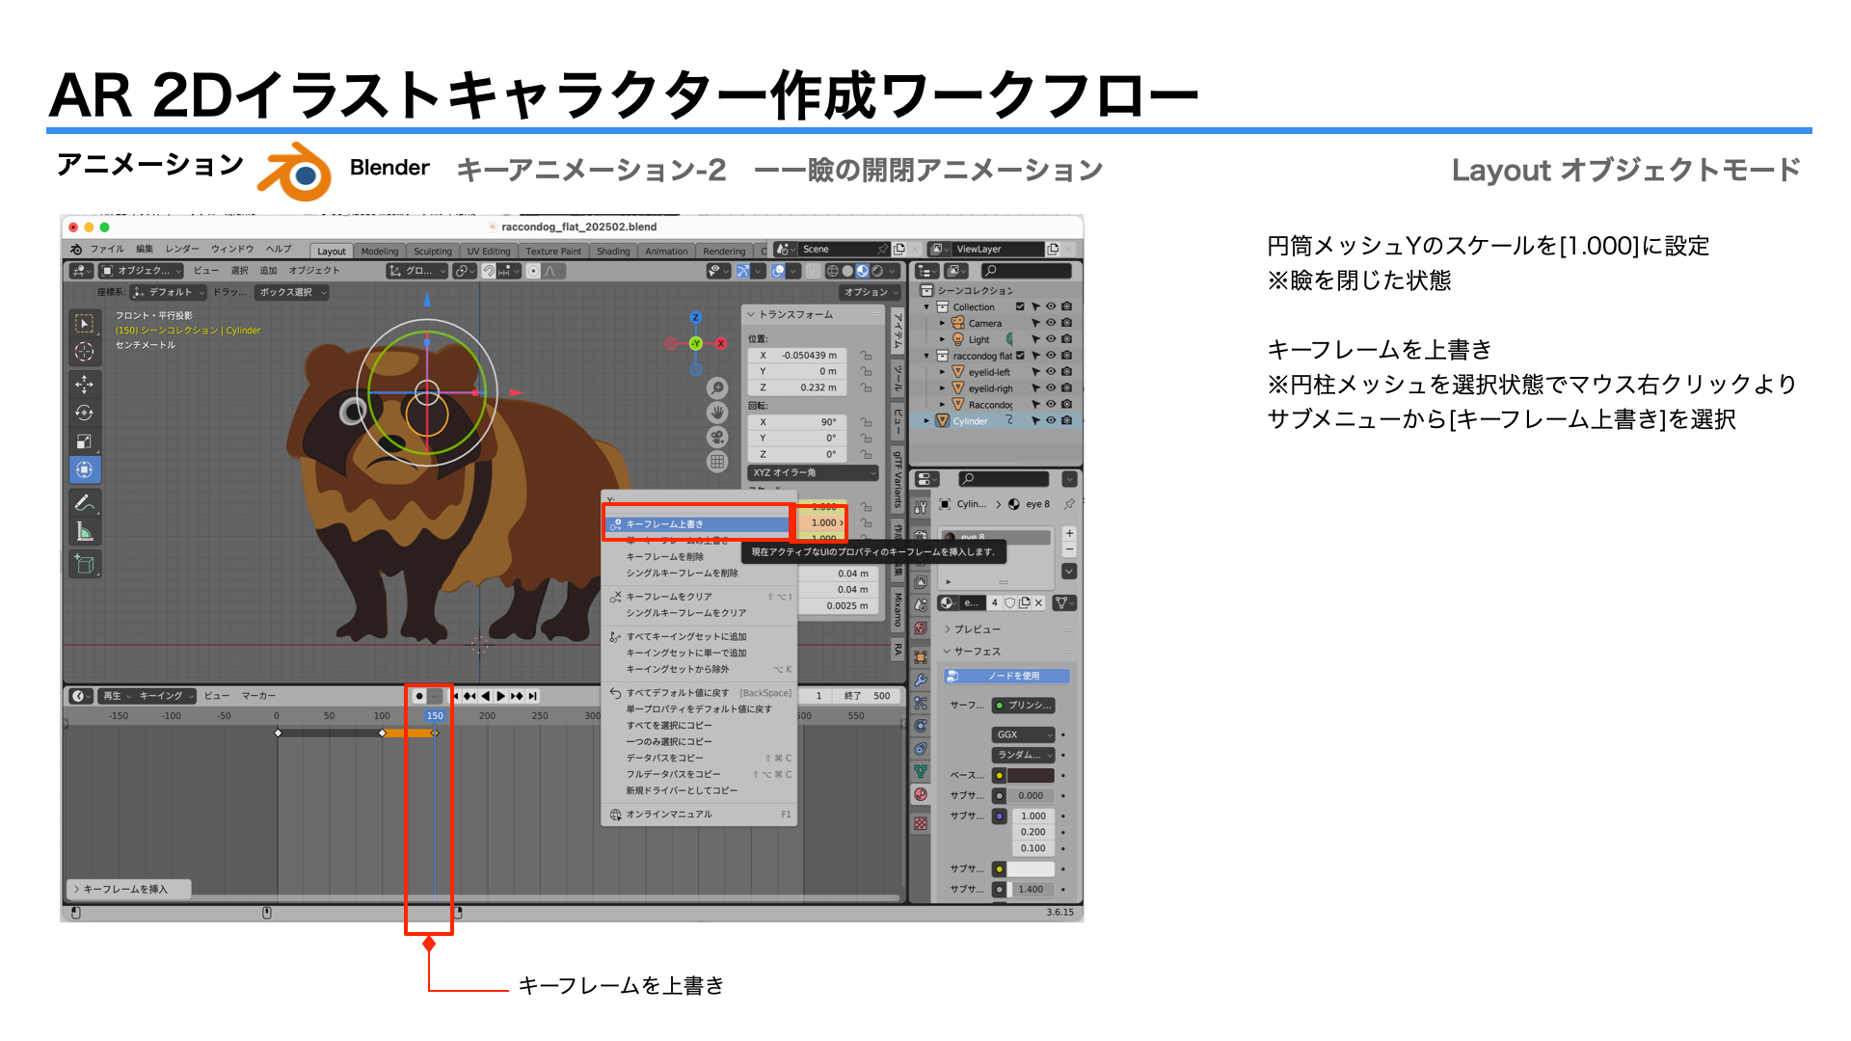Click the white subsurface color swatch
Screen dimensions: 1851x1041
tap(1031, 868)
